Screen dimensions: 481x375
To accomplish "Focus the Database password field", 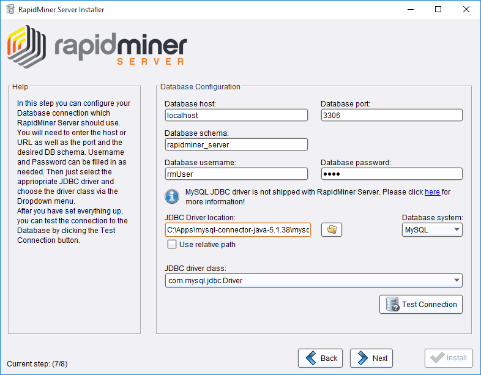I will pyautogui.click(x=392, y=174).
